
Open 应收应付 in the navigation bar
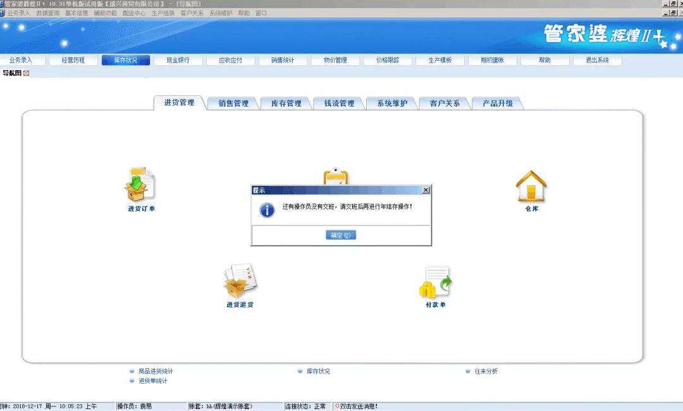click(231, 60)
